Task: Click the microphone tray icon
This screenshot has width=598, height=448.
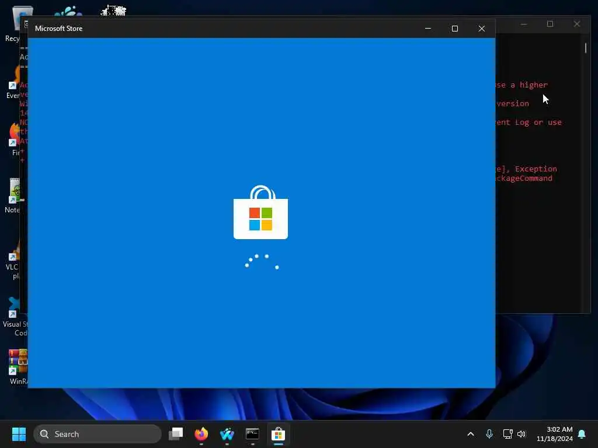Action: click(489, 434)
